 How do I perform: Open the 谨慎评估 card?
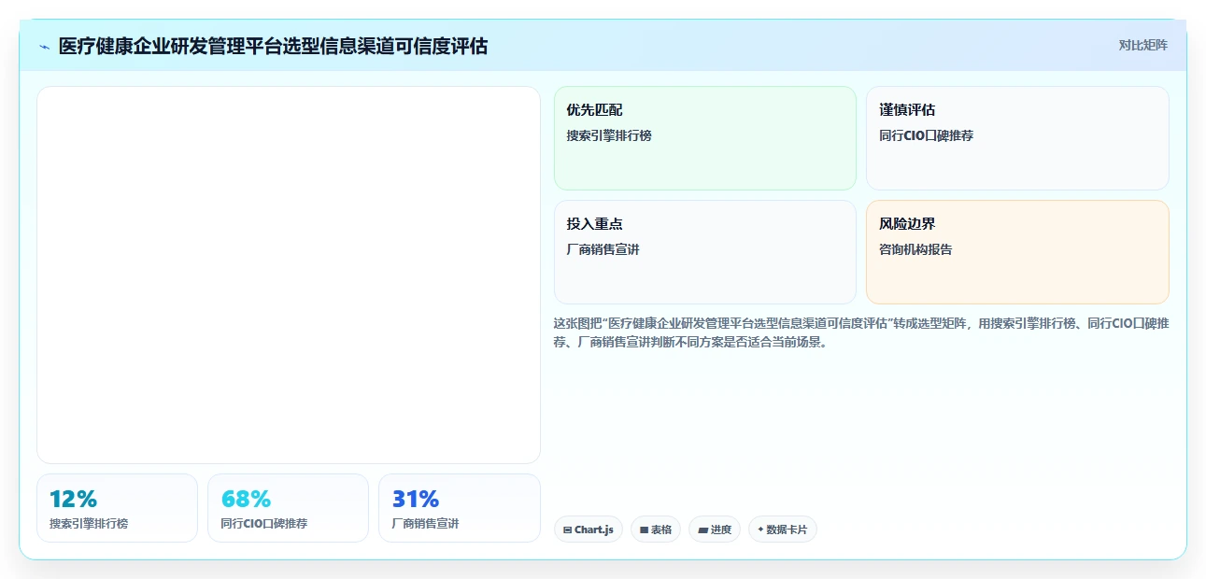(1017, 138)
